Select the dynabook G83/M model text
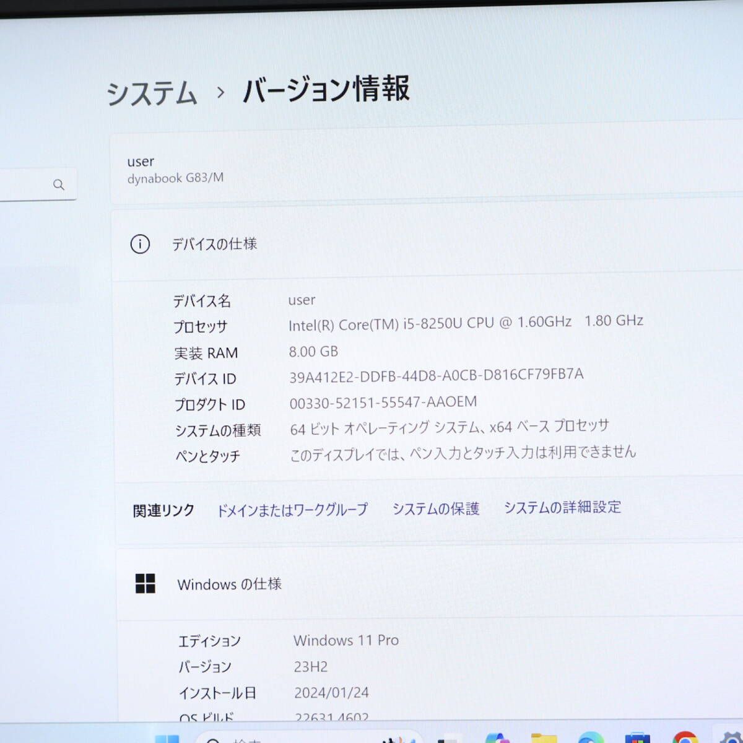This screenshot has height=743, width=743. coord(175,178)
